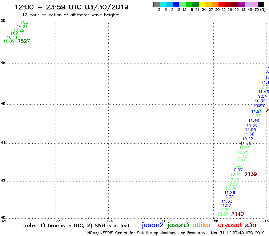Click the wave height value 12.00
This screenshot has width=269, height=236.
pos(228,197)
